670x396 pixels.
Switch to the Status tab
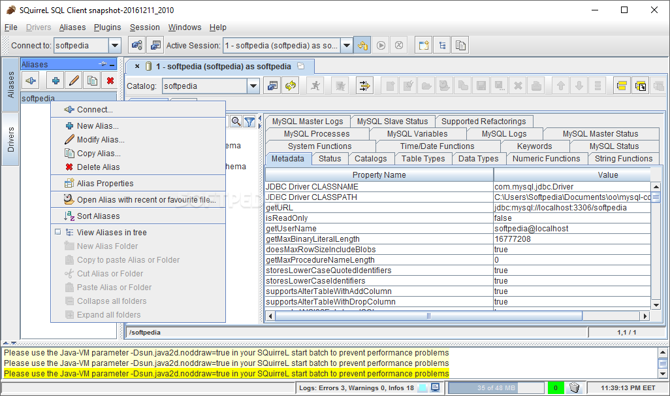[x=330, y=159]
